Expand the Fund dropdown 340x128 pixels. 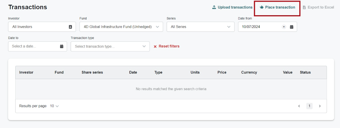(157, 27)
